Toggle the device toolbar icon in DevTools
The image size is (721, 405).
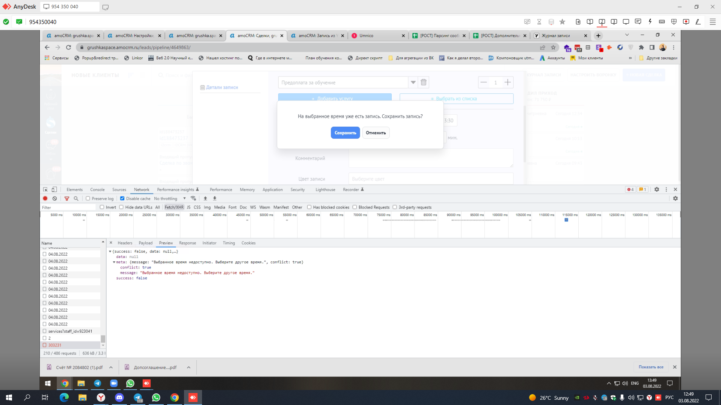54,189
